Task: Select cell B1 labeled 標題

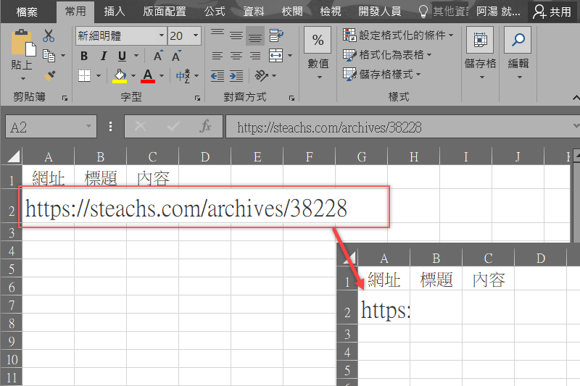Action: tap(101, 179)
